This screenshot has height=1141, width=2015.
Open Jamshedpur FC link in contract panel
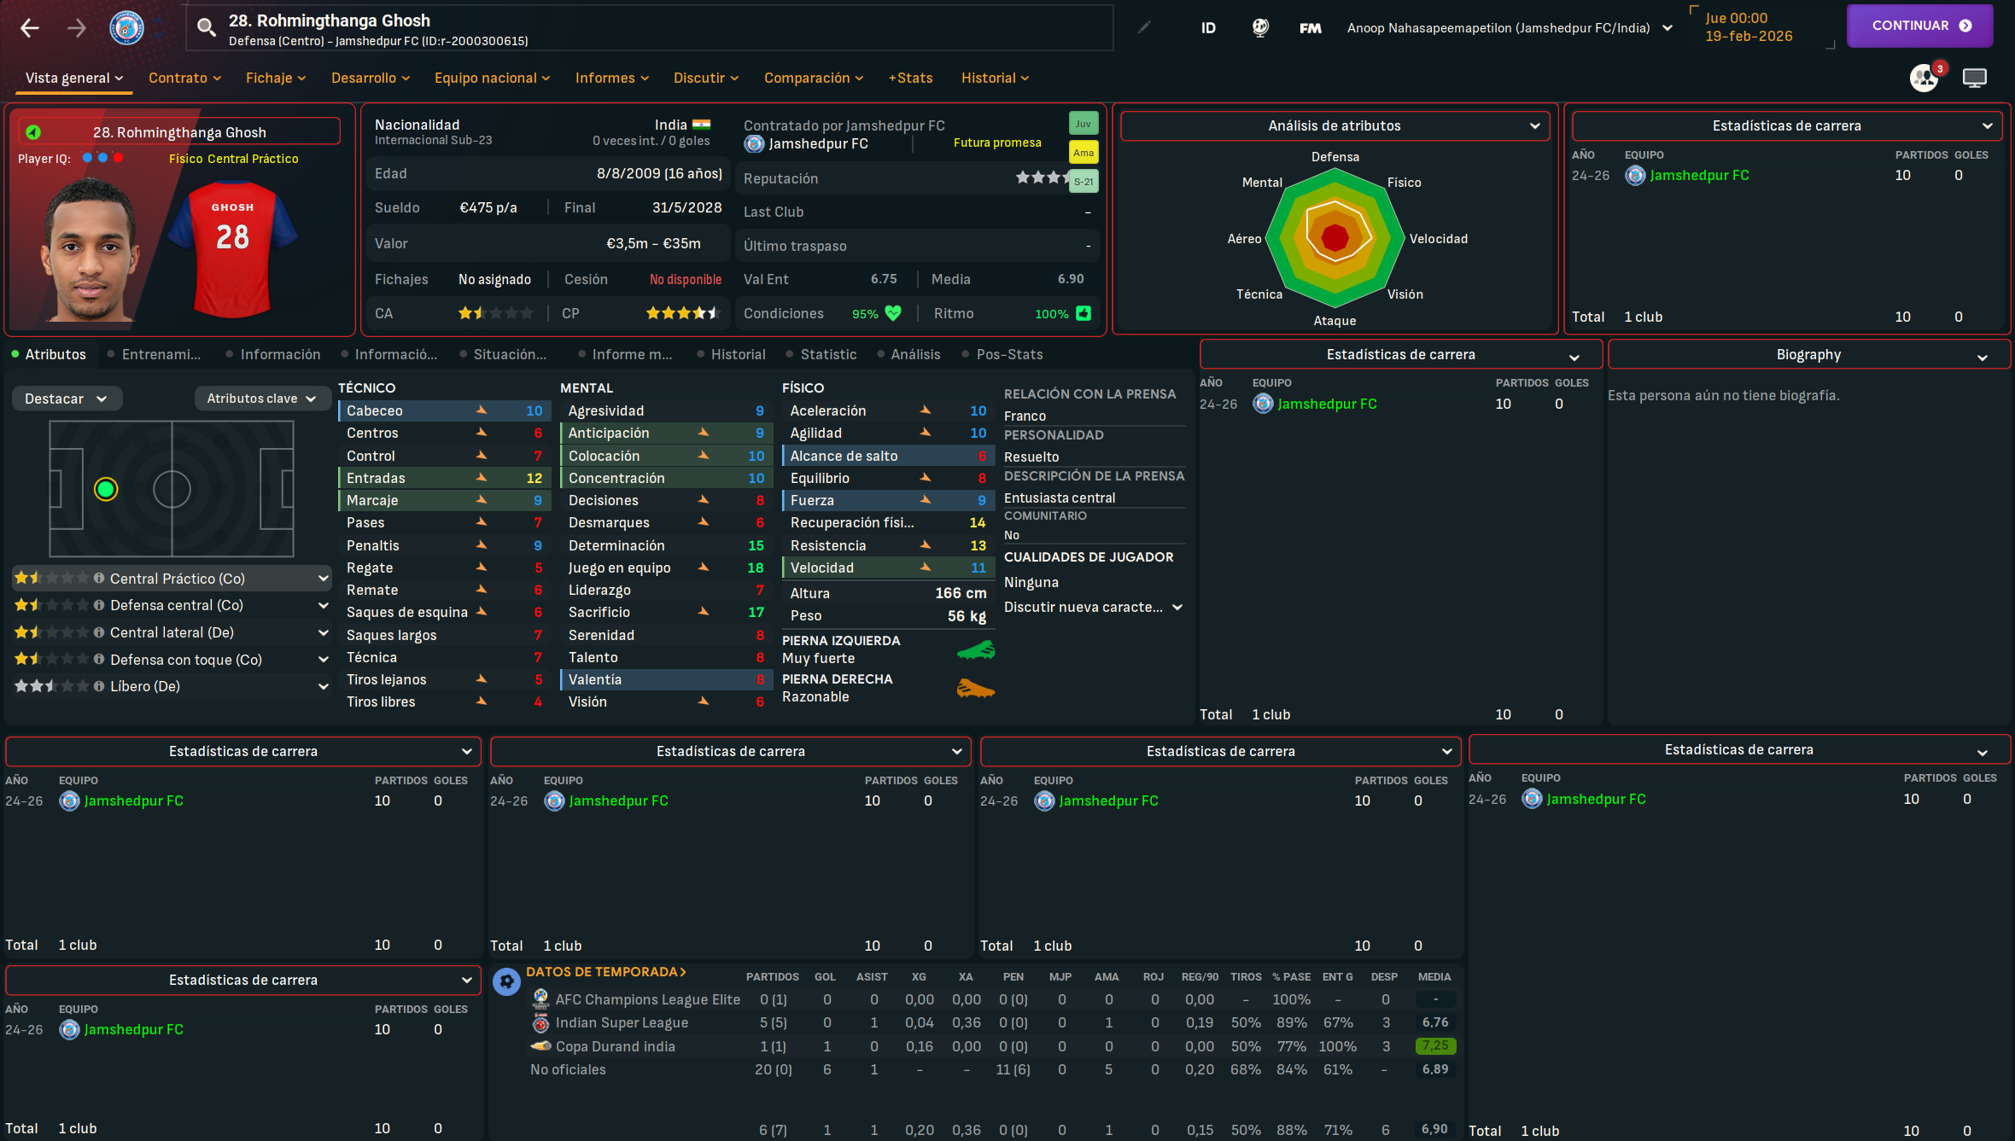[x=818, y=143]
